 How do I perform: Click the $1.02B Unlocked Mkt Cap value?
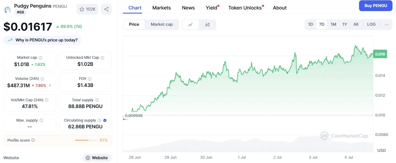[85, 64]
